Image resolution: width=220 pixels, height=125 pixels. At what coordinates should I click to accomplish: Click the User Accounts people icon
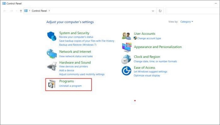tap(127, 36)
